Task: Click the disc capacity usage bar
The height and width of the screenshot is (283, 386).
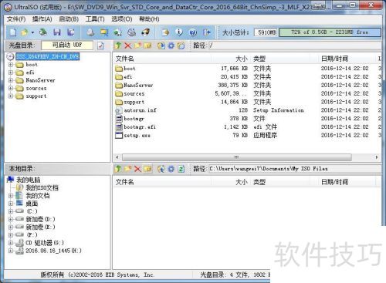Action: [x=330, y=32]
